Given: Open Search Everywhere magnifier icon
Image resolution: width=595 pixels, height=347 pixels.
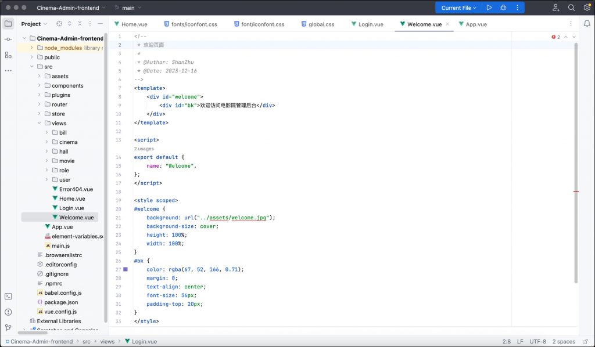Looking at the screenshot, I should [571, 8].
